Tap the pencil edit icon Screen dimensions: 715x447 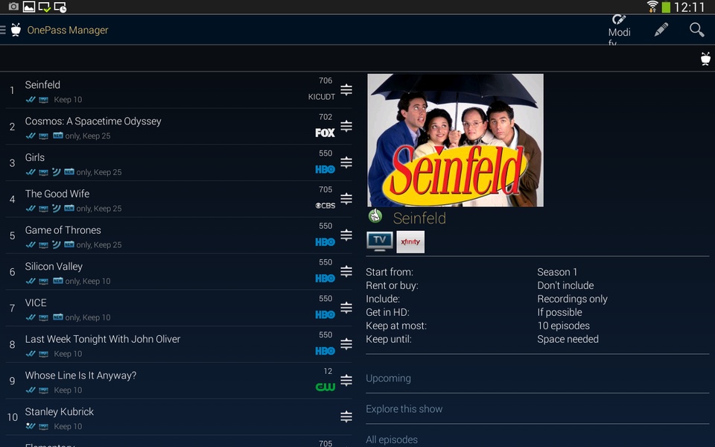click(661, 30)
